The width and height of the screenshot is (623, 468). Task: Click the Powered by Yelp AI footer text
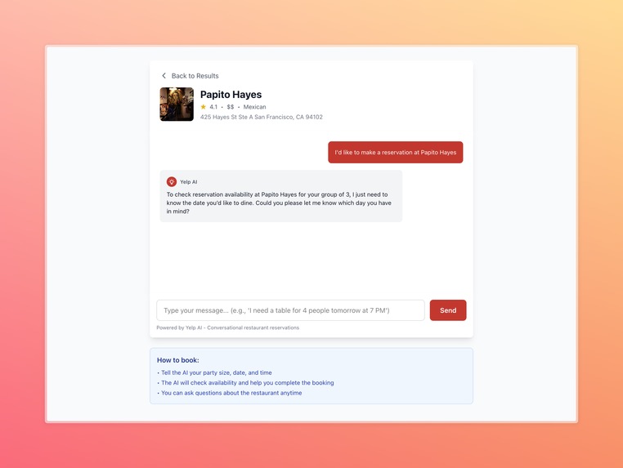tap(227, 328)
